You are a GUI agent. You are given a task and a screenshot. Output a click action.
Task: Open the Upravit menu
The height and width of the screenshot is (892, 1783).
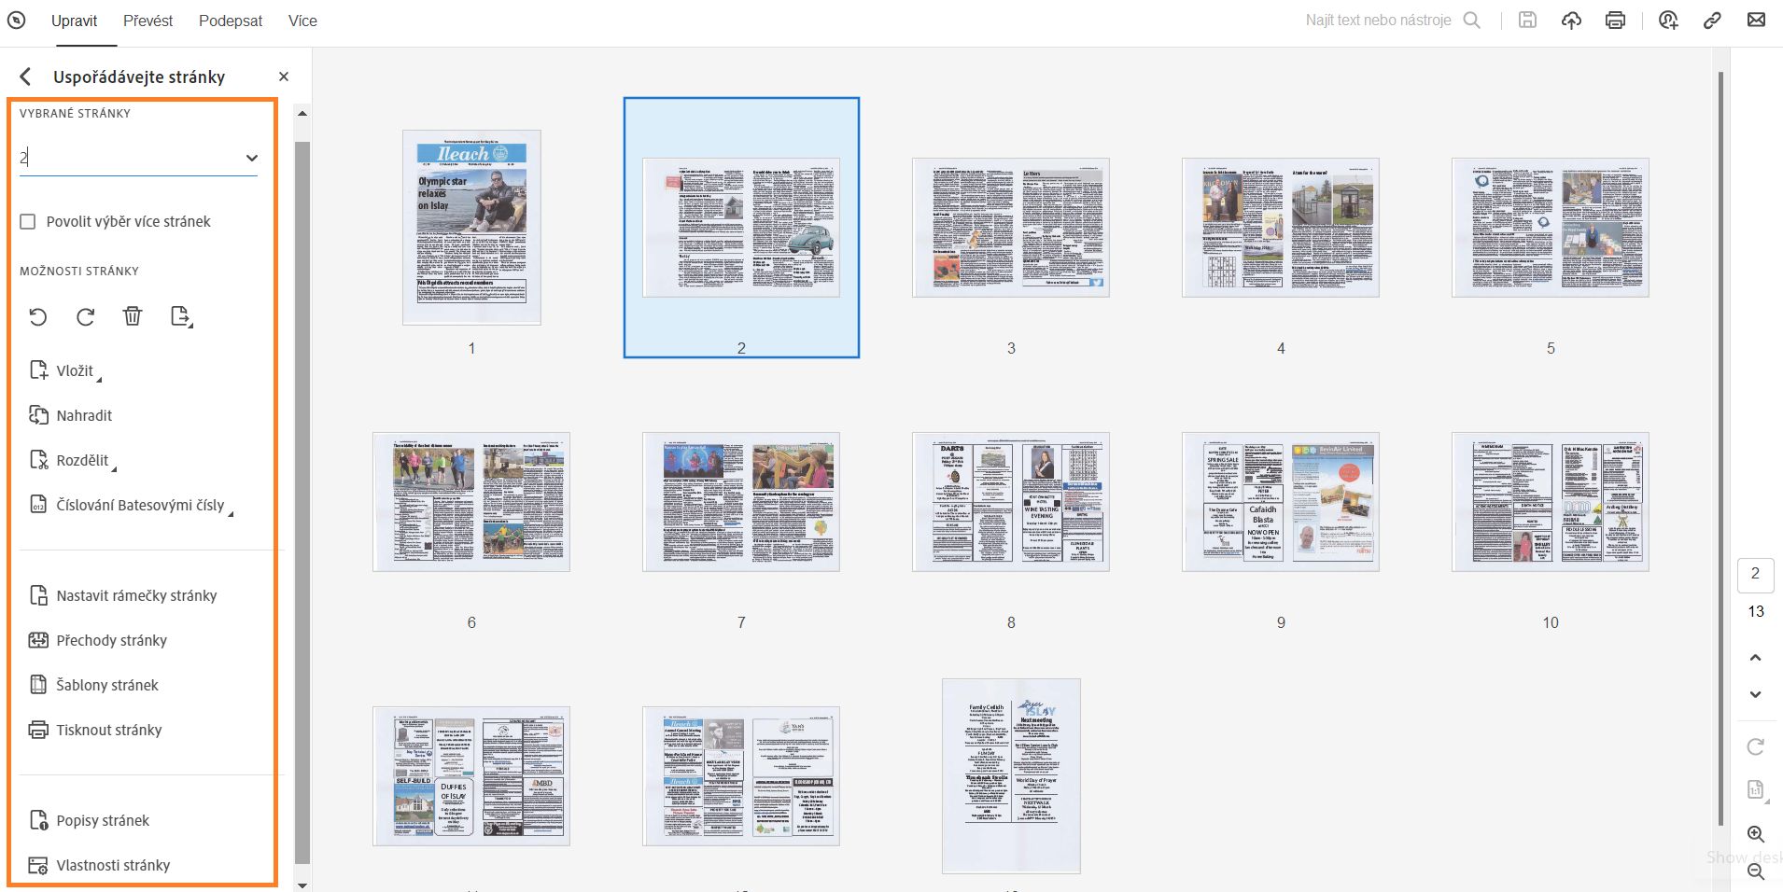pos(74,21)
